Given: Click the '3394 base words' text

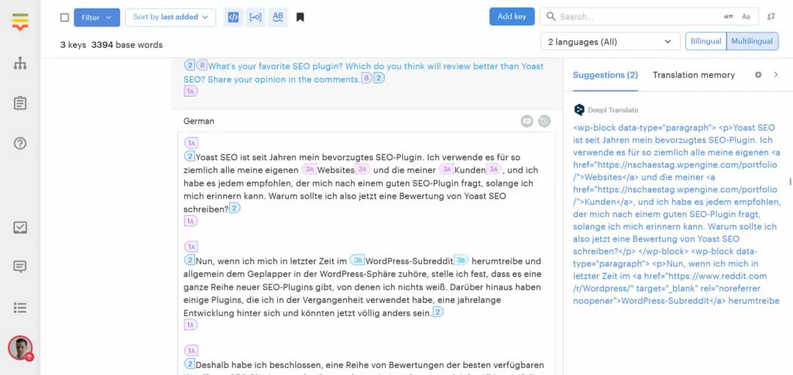Looking at the screenshot, I should point(127,45).
